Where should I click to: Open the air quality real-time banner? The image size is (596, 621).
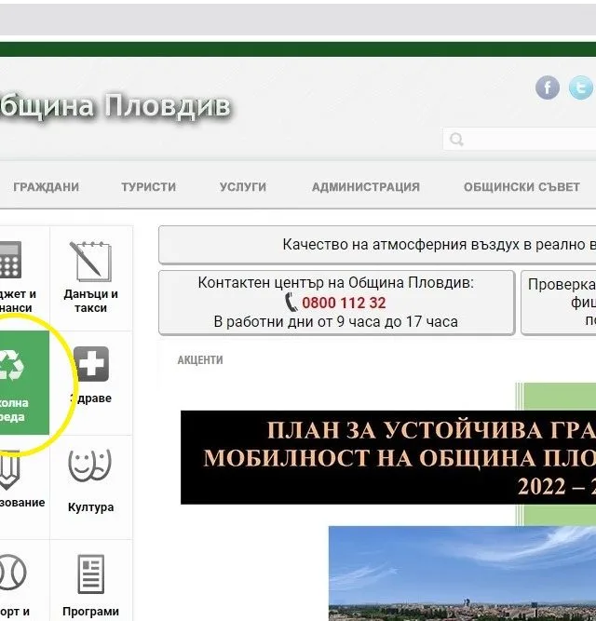click(377, 245)
